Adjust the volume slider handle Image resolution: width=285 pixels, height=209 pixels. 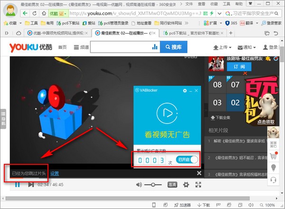click(x=153, y=185)
